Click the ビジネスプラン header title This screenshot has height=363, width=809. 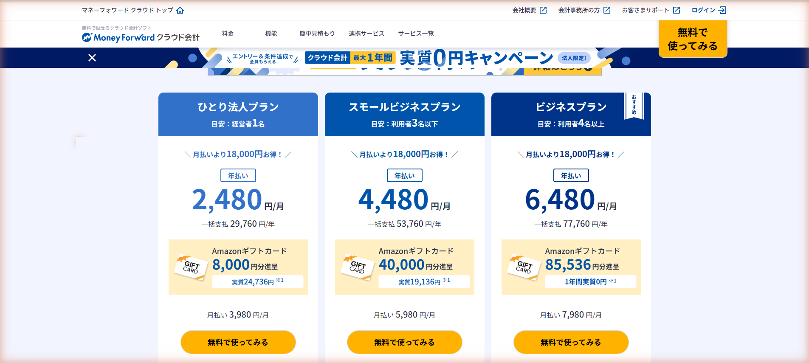(x=571, y=107)
